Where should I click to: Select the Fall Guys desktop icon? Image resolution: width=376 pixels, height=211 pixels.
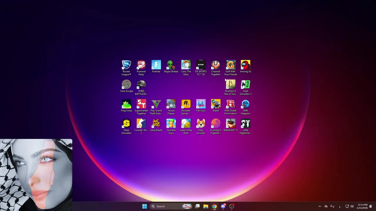point(201,106)
